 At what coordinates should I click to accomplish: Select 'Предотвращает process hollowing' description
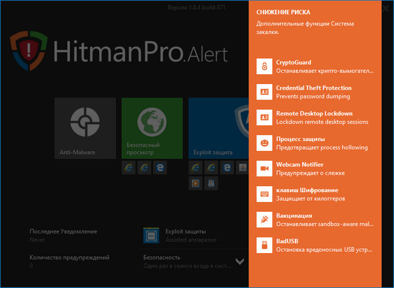322,147
